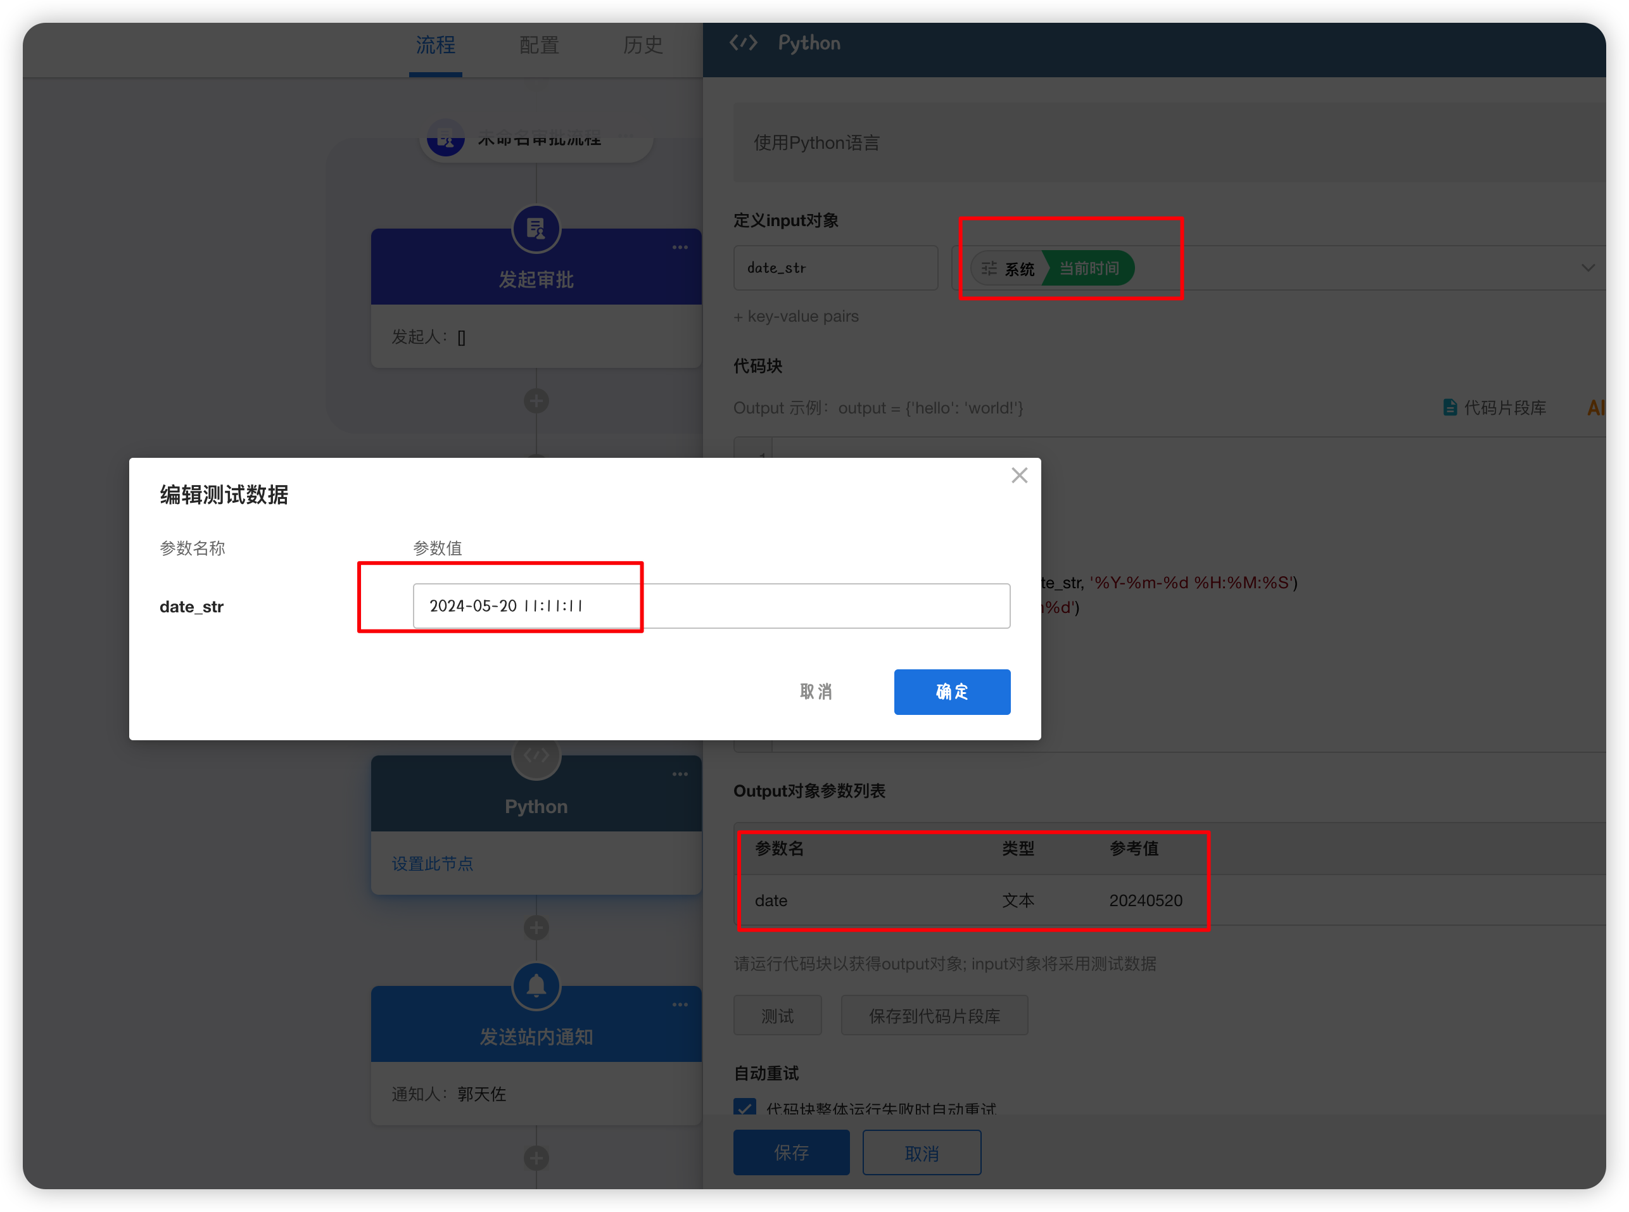Open the 代码片段库 document icon link
This screenshot has height=1212, width=1629.
[1449, 408]
